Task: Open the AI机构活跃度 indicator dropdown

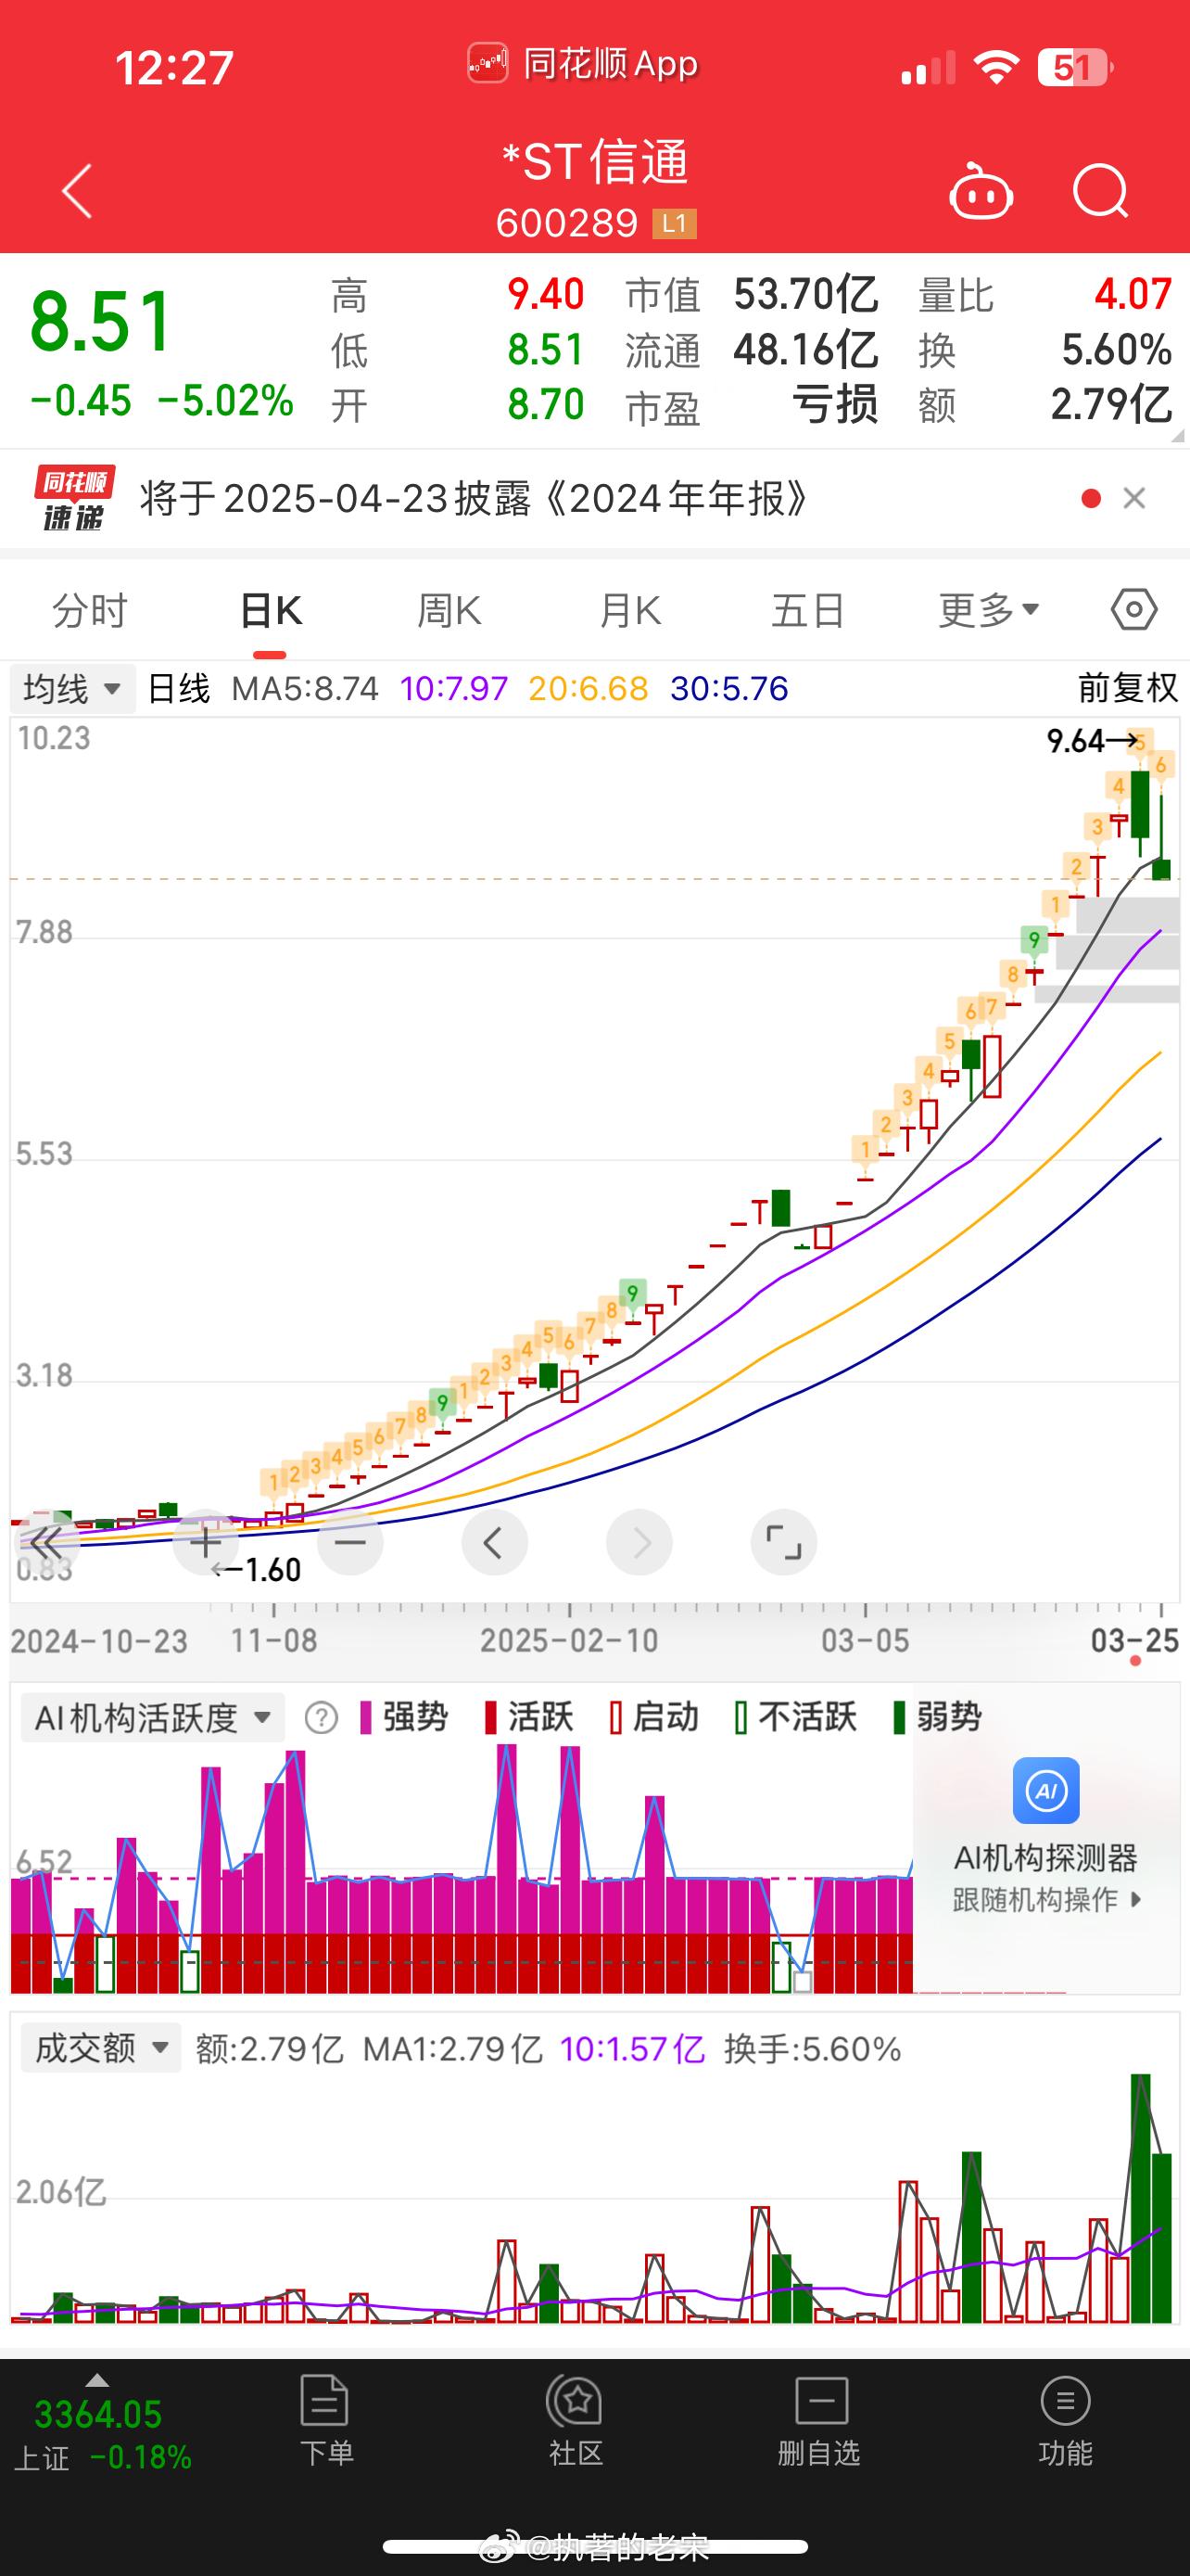Action: tap(153, 1718)
